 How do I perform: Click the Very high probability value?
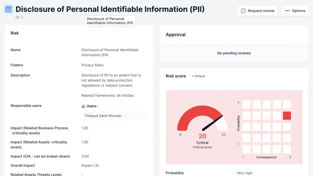point(244,173)
